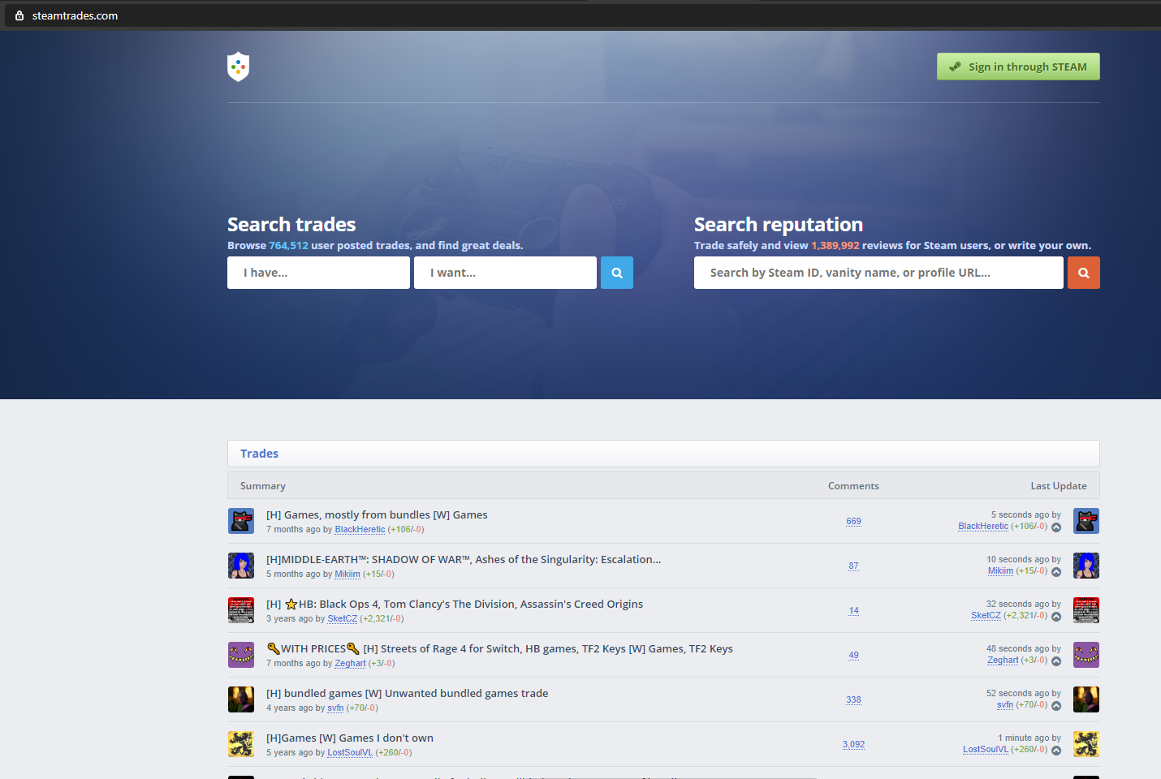
Task: Open the Trades section heading link
Action: click(x=259, y=454)
